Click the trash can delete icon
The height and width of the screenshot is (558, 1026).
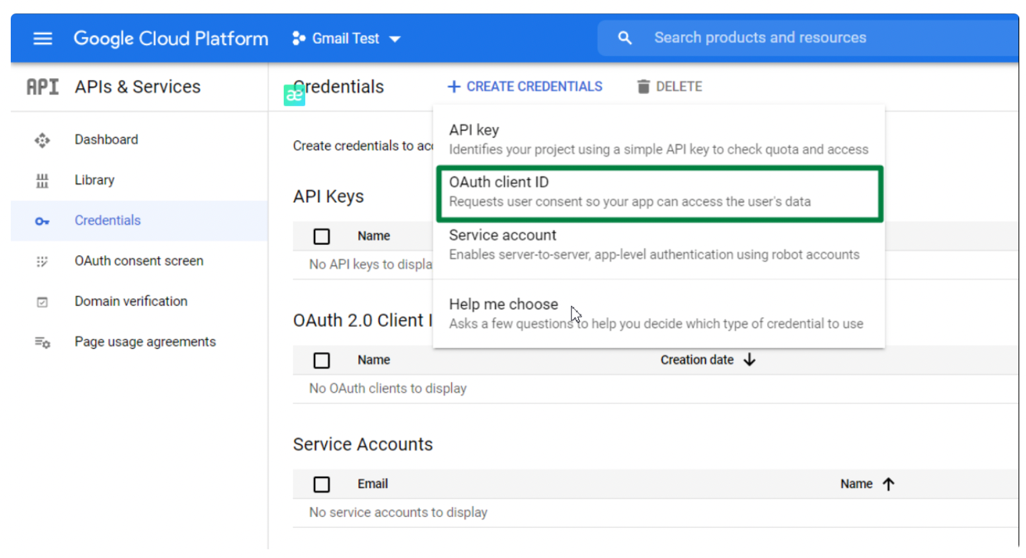click(643, 87)
